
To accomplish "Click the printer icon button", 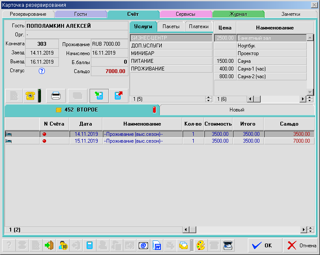I will pos(56,96).
